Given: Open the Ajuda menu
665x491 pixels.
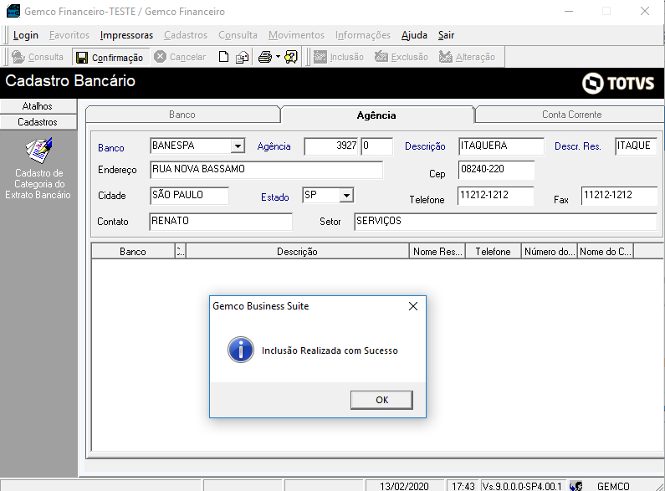Looking at the screenshot, I should tap(414, 35).
